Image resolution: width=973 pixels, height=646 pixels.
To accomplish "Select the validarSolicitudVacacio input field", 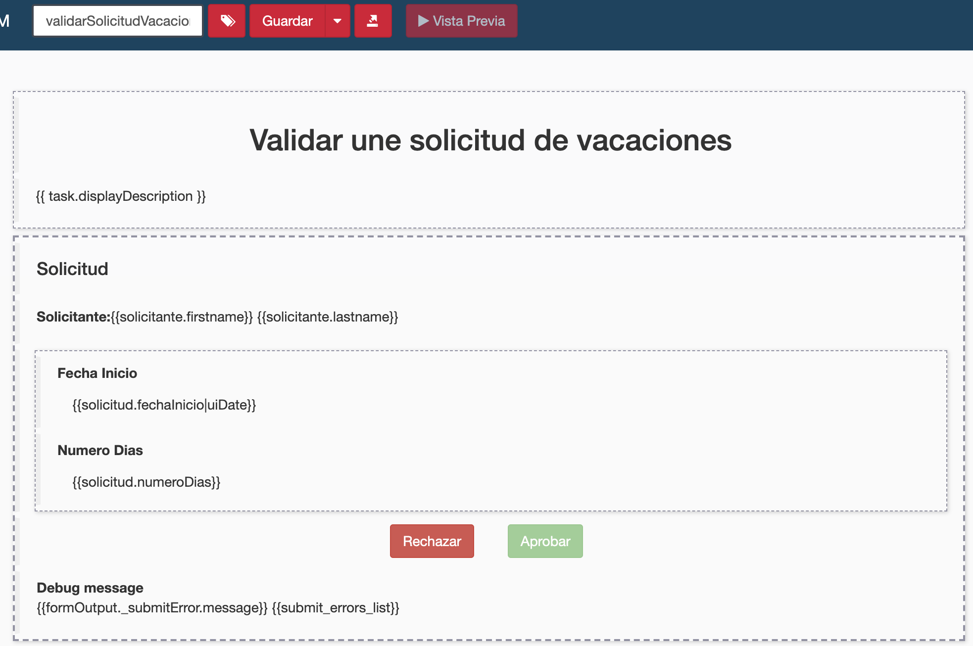I will point(119,20).
